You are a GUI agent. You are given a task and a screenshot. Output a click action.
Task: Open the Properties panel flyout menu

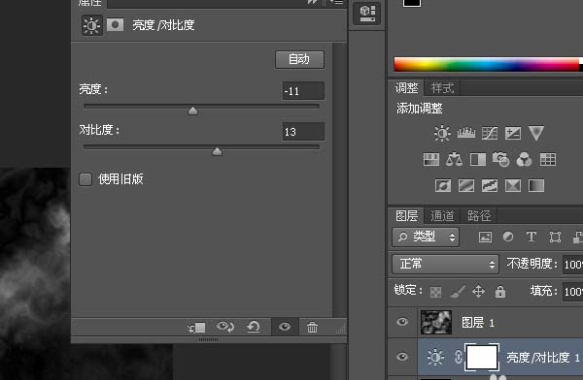pyautogui.click(x=336, y=2)
